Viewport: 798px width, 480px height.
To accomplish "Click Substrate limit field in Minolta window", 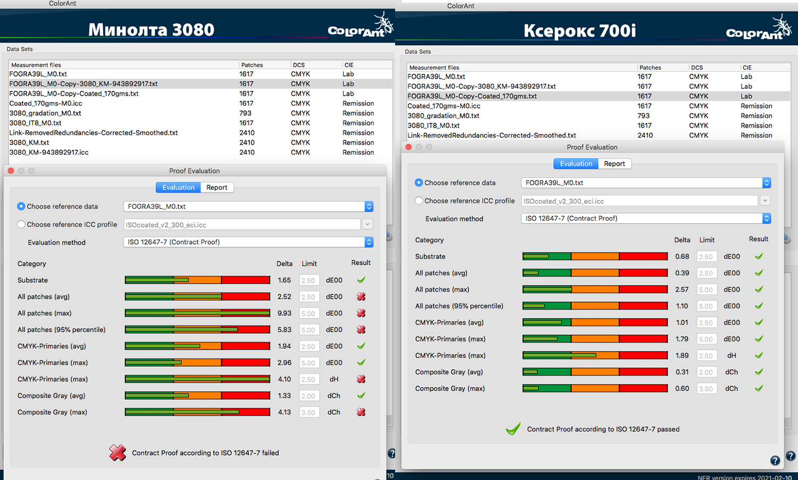I will (x=309, y=280).
